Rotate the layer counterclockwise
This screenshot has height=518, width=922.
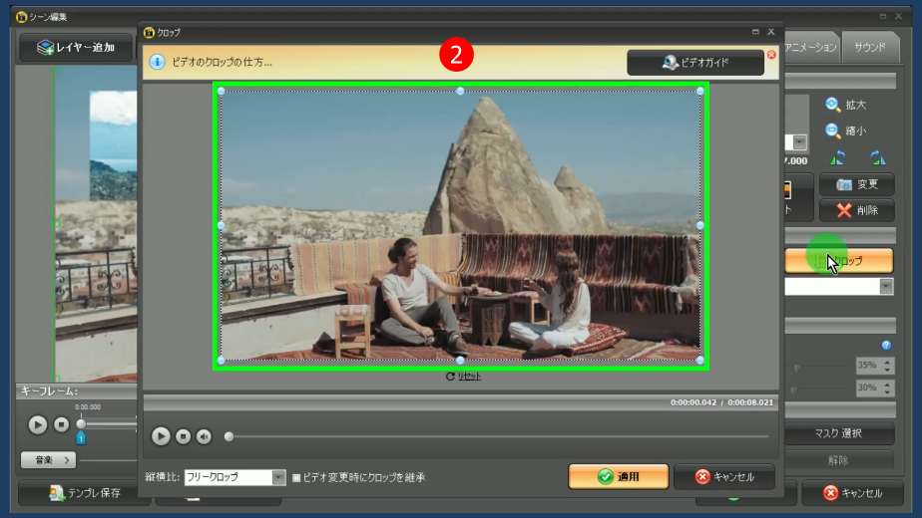point(838,157)
